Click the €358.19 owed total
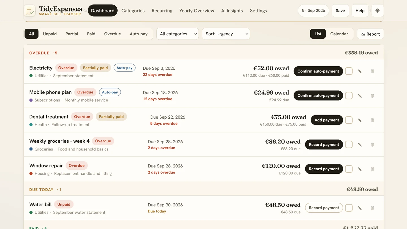 pyautogui.click(x=361, y=53)
